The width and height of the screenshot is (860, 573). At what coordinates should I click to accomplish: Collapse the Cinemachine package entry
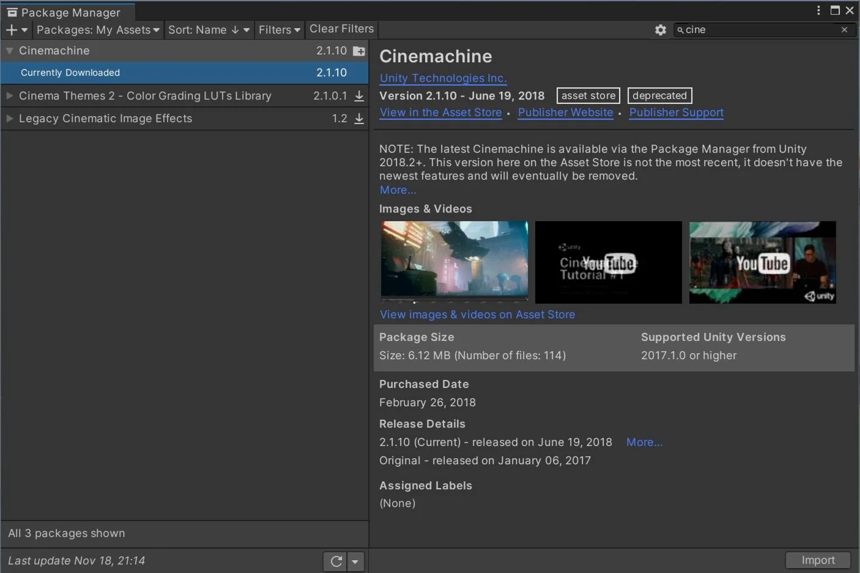coord(9,51)
